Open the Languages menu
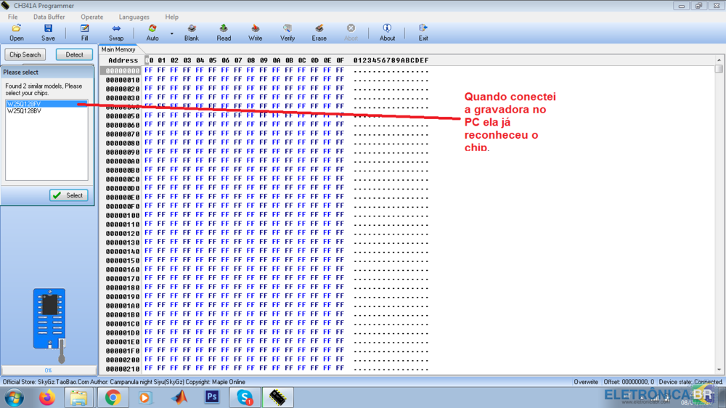This screenshot has width=726, height=408. [134, 17]
